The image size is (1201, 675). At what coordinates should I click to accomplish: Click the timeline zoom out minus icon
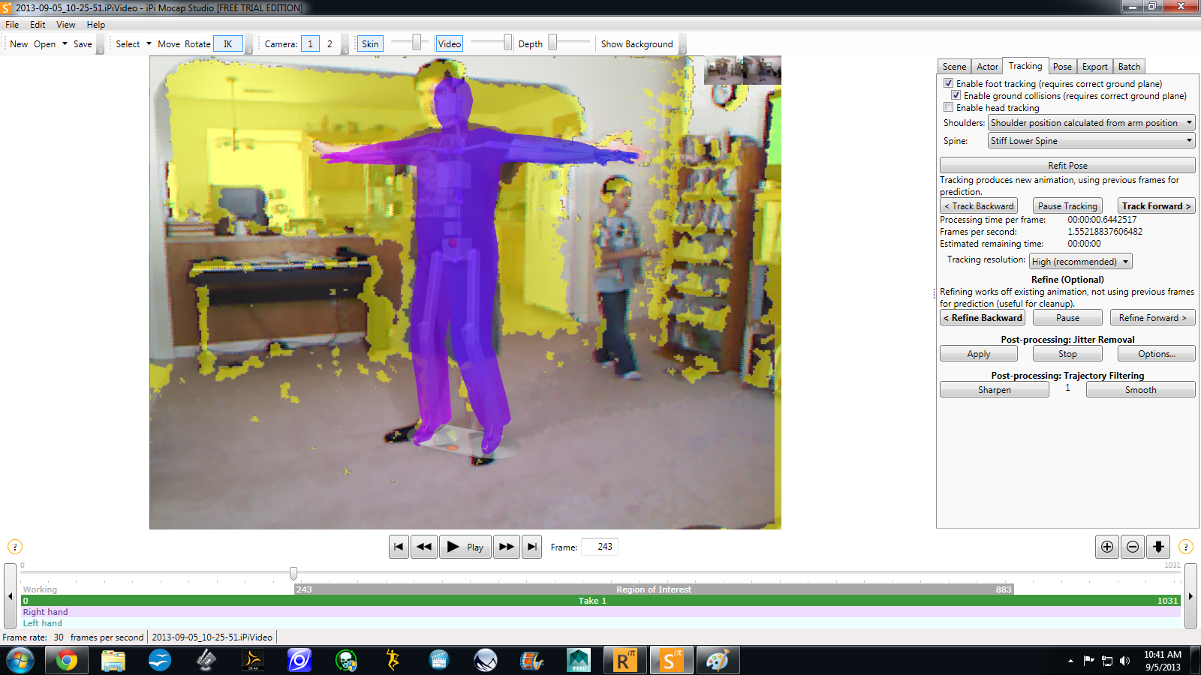(x=1133, y=547)
